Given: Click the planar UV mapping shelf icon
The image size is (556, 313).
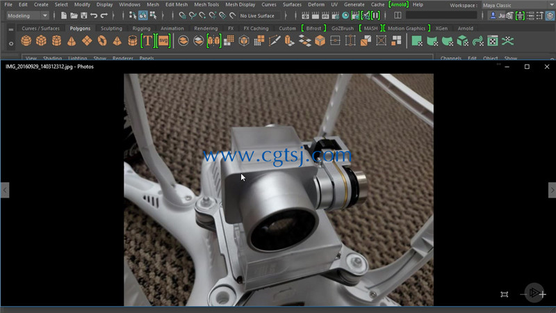Looking at the screenshot, I should coord(417,41).
